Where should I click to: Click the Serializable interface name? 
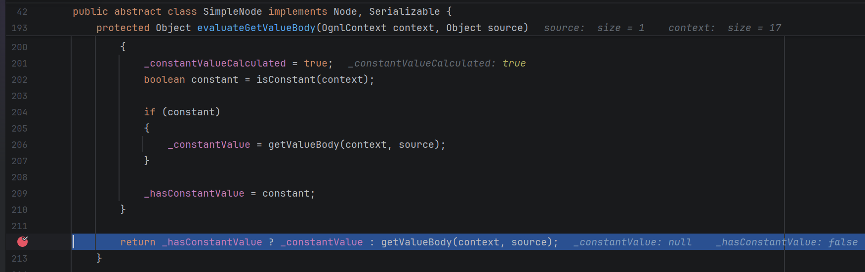(404, 11)
